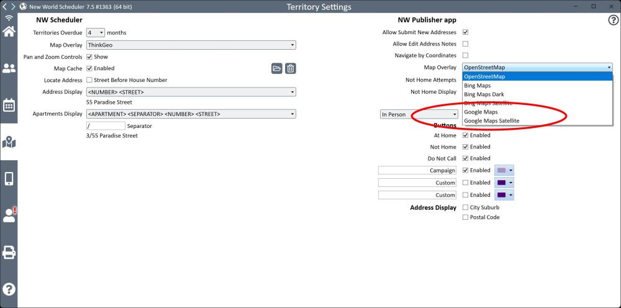Image resolution: width=621 pixels, height=308 pixels.
Task: Open the Persons sidebar icon
Action: coord(9,68)
